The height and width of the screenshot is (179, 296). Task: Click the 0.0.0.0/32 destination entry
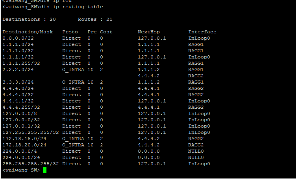tap(18, 38)
